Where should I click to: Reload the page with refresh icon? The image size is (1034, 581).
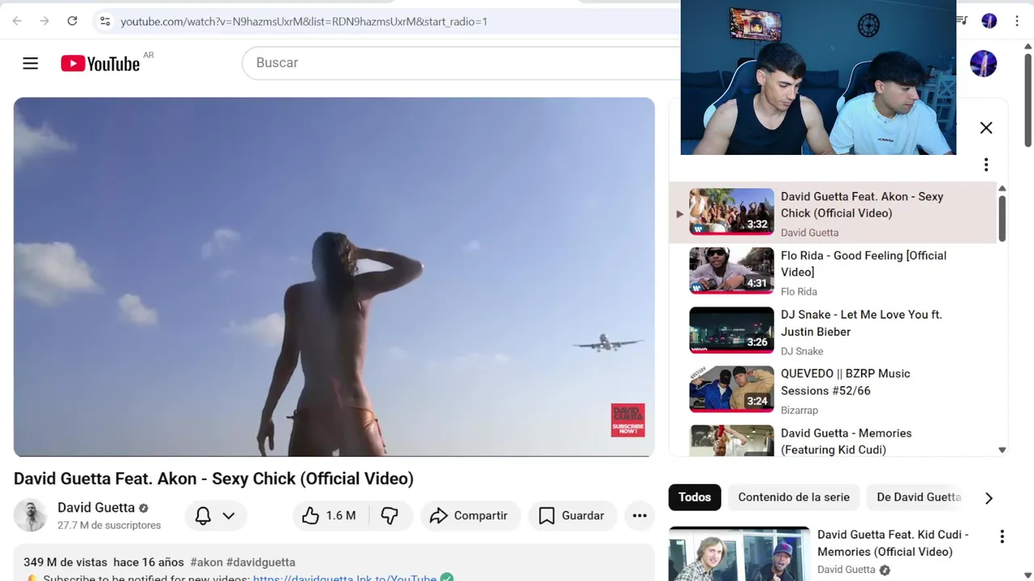72,21
